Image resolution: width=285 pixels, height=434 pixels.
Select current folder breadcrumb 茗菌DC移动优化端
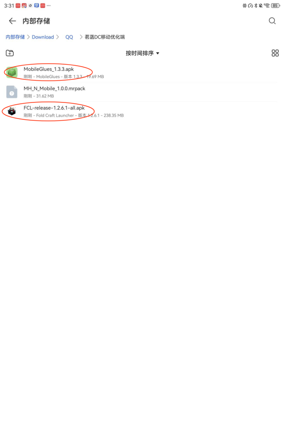105,37
